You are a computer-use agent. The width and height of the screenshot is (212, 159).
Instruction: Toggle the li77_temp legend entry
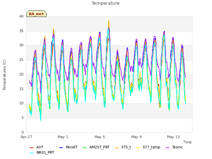point(148,147)
